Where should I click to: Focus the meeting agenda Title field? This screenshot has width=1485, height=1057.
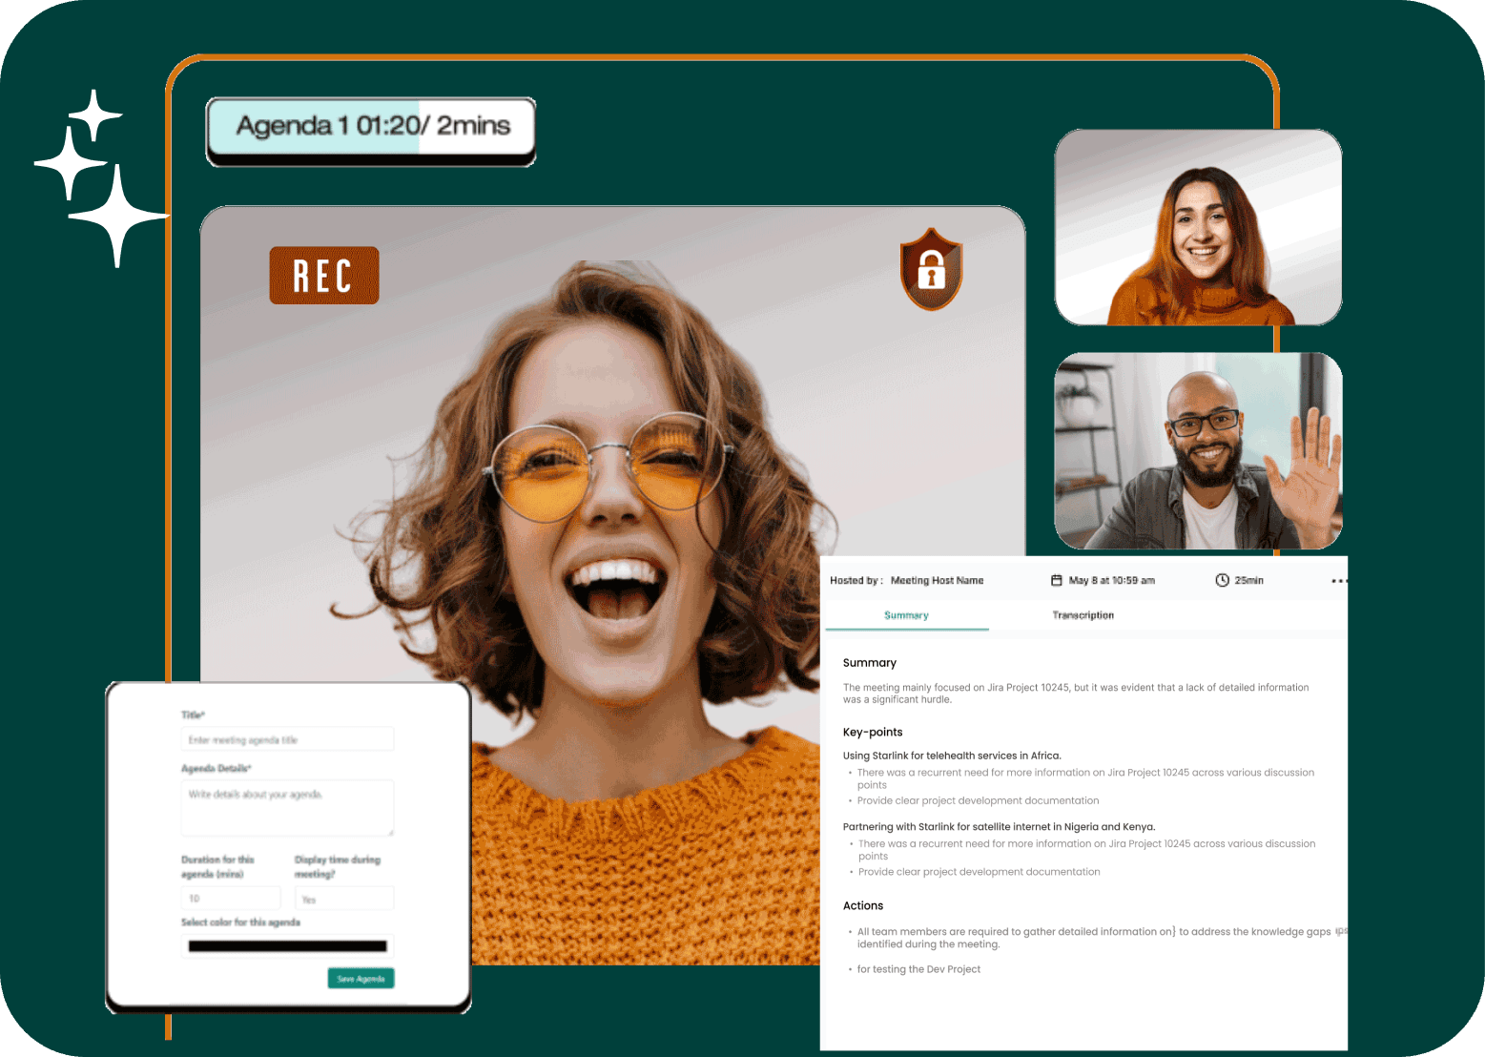(287, 739)
